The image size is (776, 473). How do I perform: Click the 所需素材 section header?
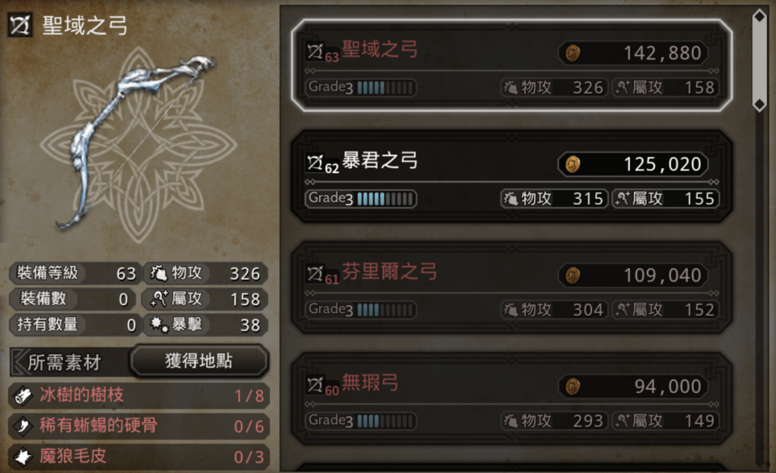64,362
